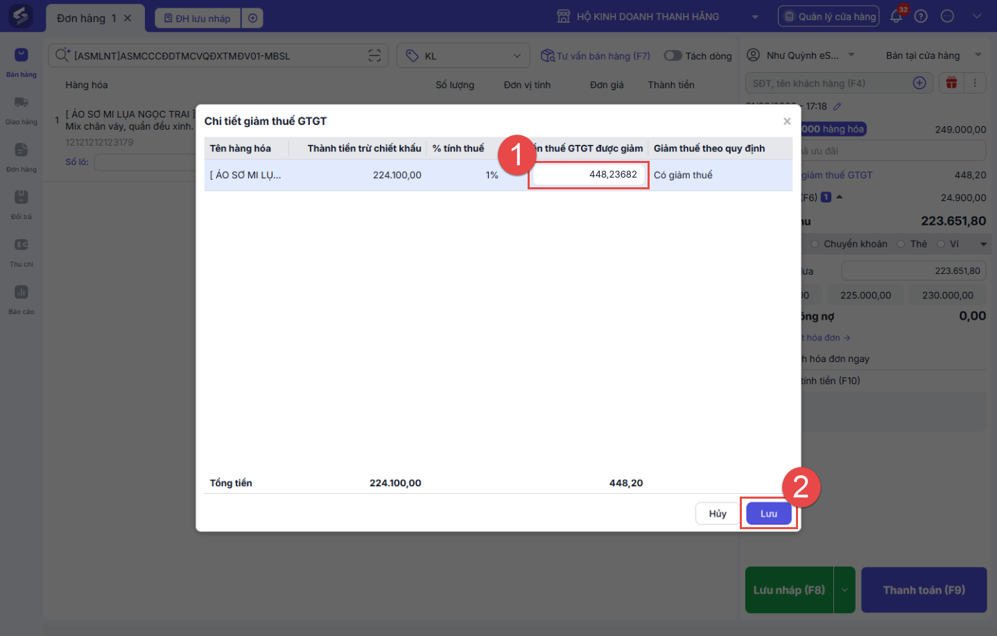Image resolution: width=997 pixels, height=636 pixels.
Task: Edit order time with pencil icon
Action: (x=838, y=106)
